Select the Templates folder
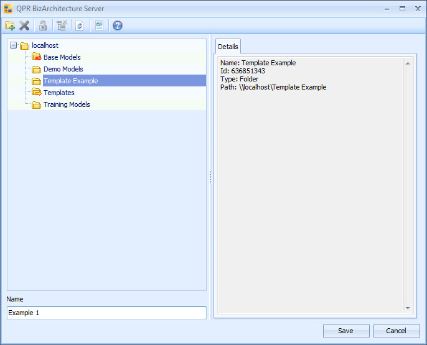This screenshot has width=427, height=345. (59, 93)
